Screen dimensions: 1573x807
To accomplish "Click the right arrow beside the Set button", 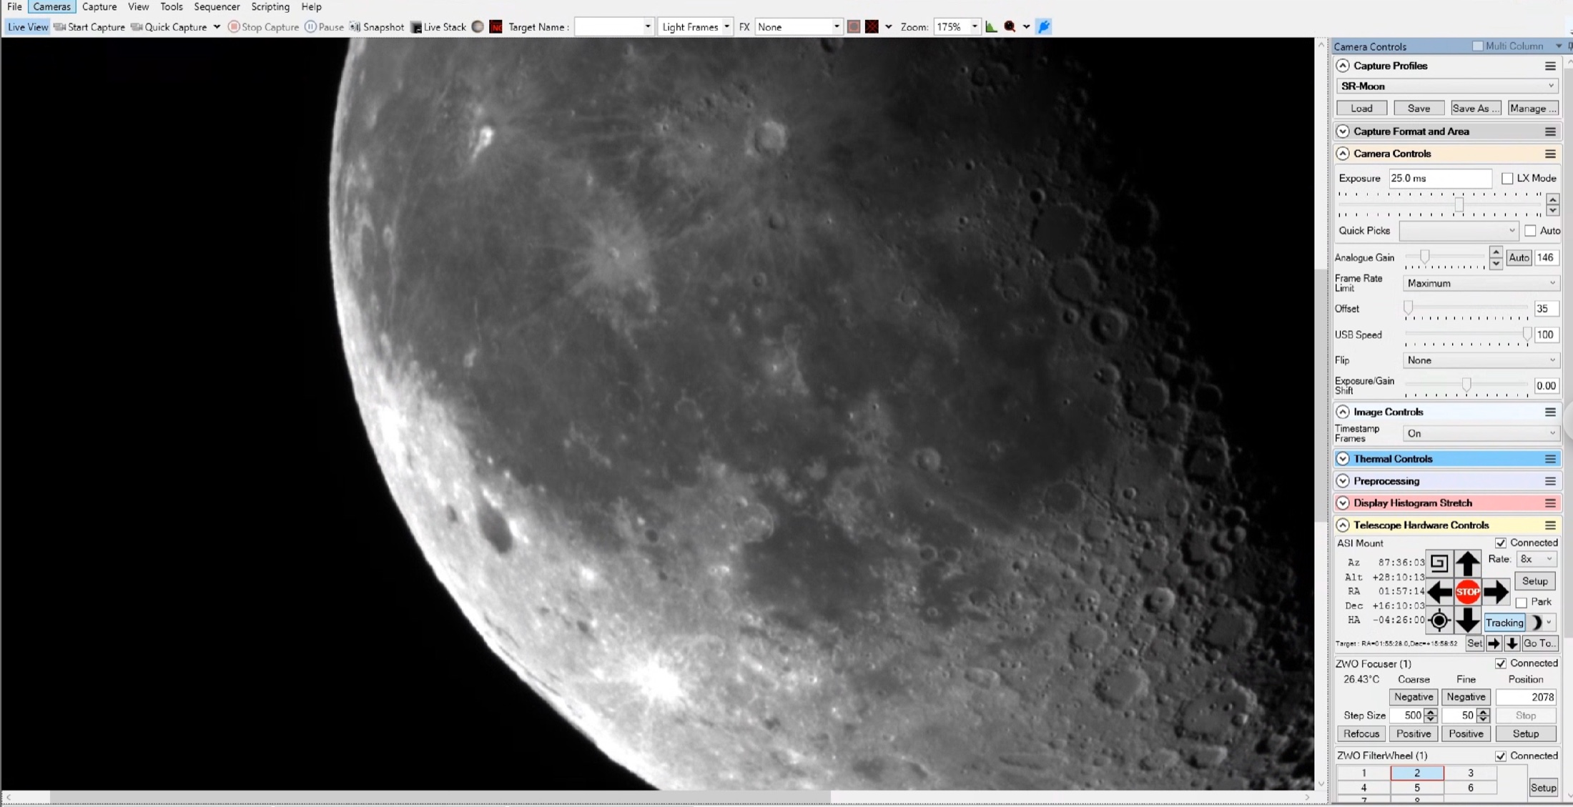I will pos(1494,643).
